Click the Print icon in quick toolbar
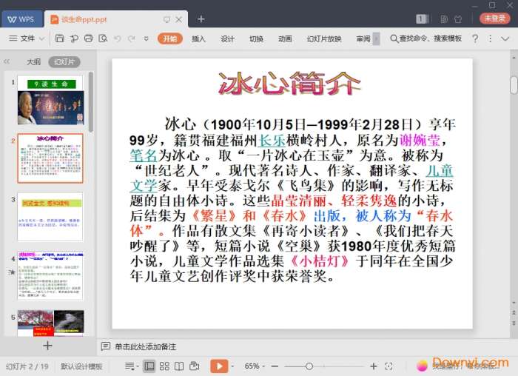Screen dimensions: 518x376 (89, 38)
